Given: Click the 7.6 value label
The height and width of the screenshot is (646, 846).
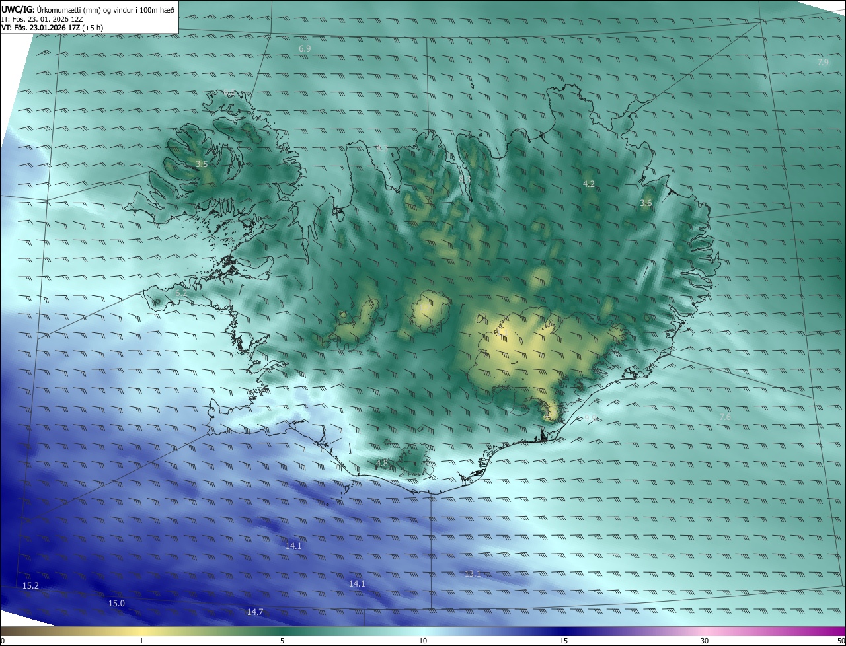Looking at the screenshot, I should [725, 417].
